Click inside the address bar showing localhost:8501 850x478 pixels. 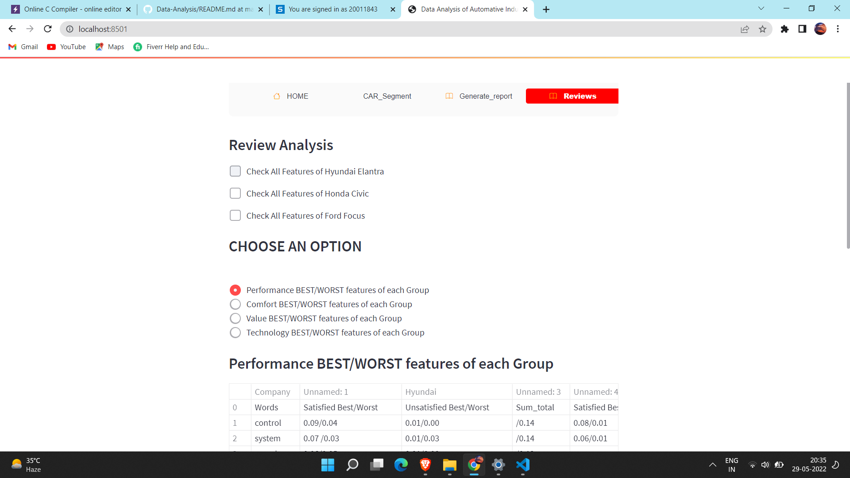tap(177, 29)
